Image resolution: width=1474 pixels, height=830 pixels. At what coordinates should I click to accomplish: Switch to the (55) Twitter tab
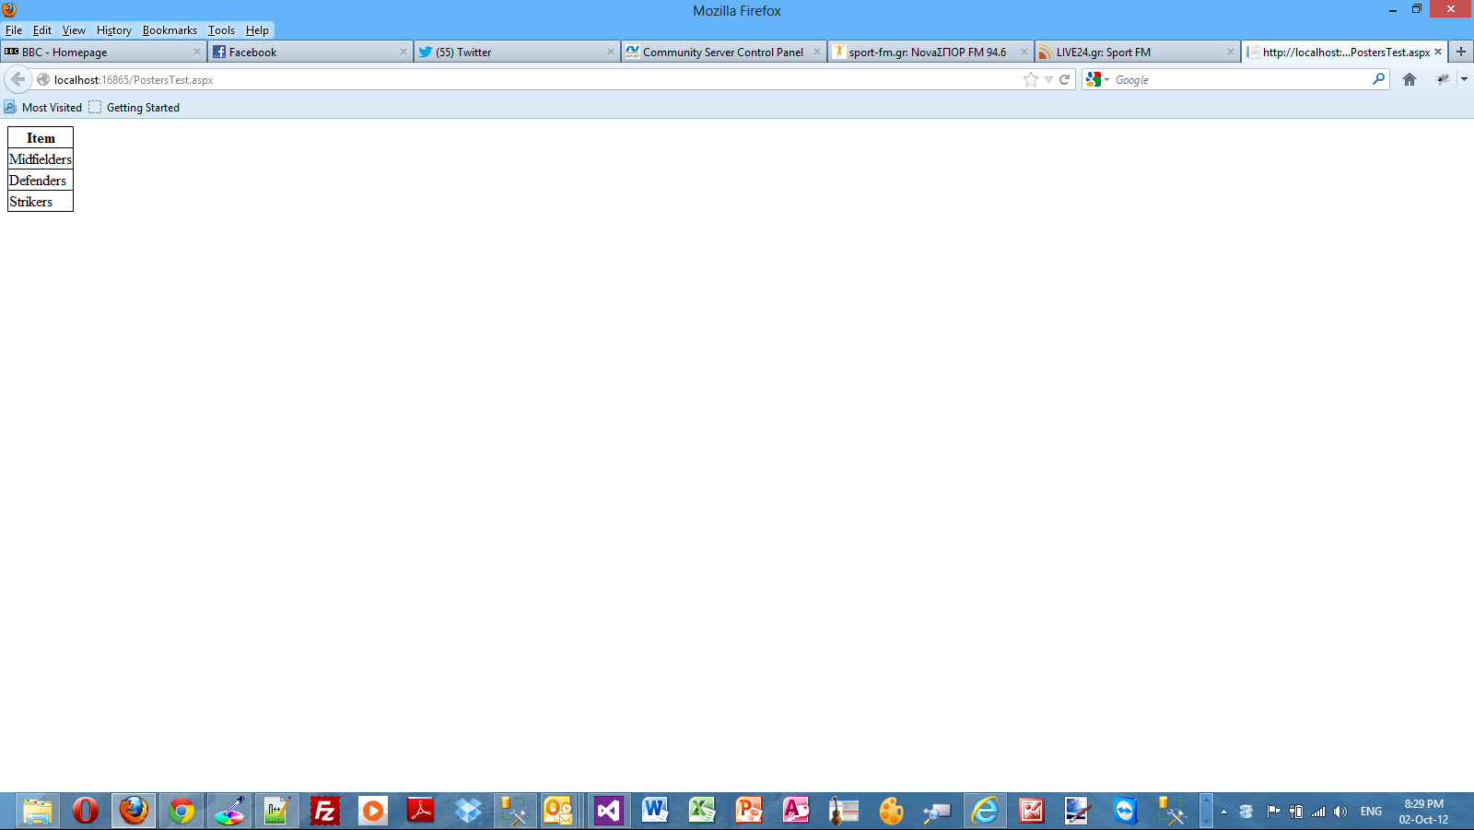[516, 52]
